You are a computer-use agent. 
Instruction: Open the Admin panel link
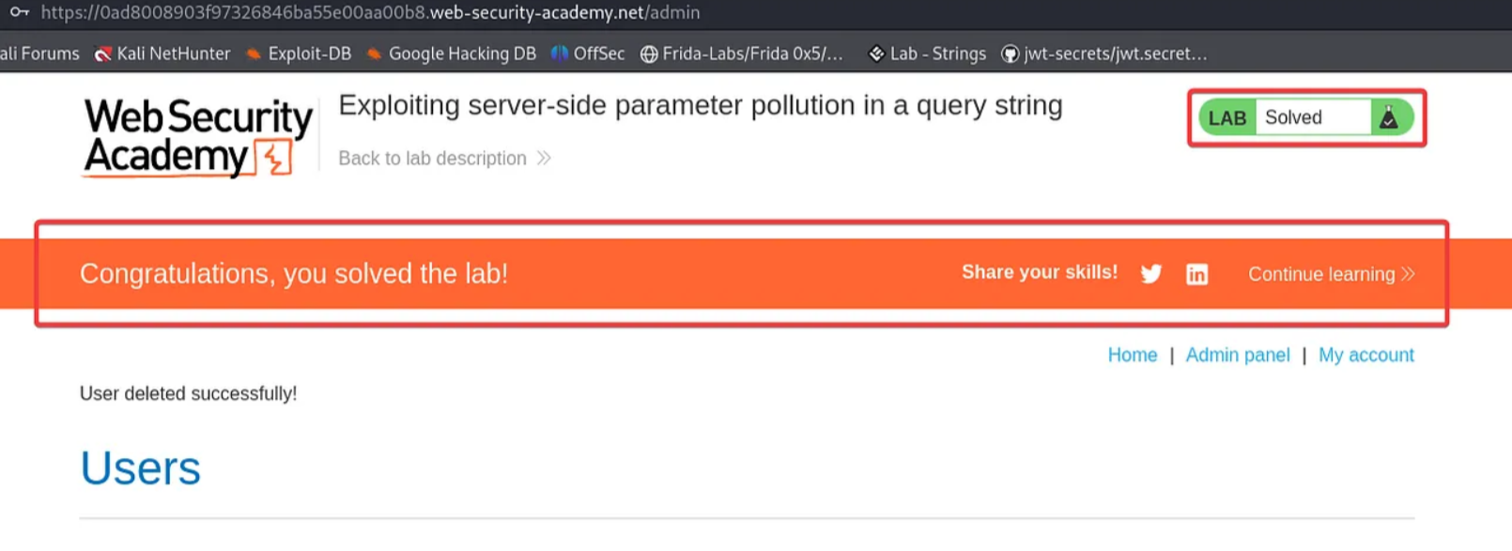pyautogui.click(x=1237, y=355)
